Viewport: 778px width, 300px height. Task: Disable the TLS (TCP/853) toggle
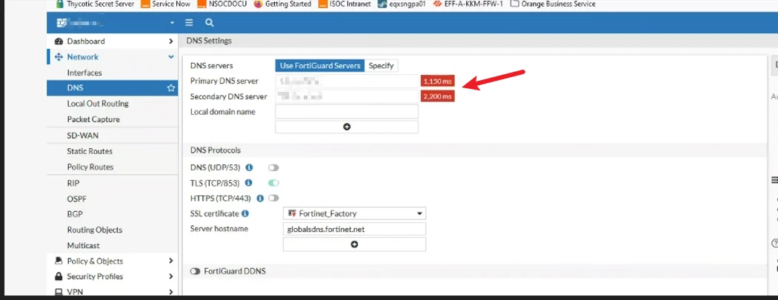273,183
